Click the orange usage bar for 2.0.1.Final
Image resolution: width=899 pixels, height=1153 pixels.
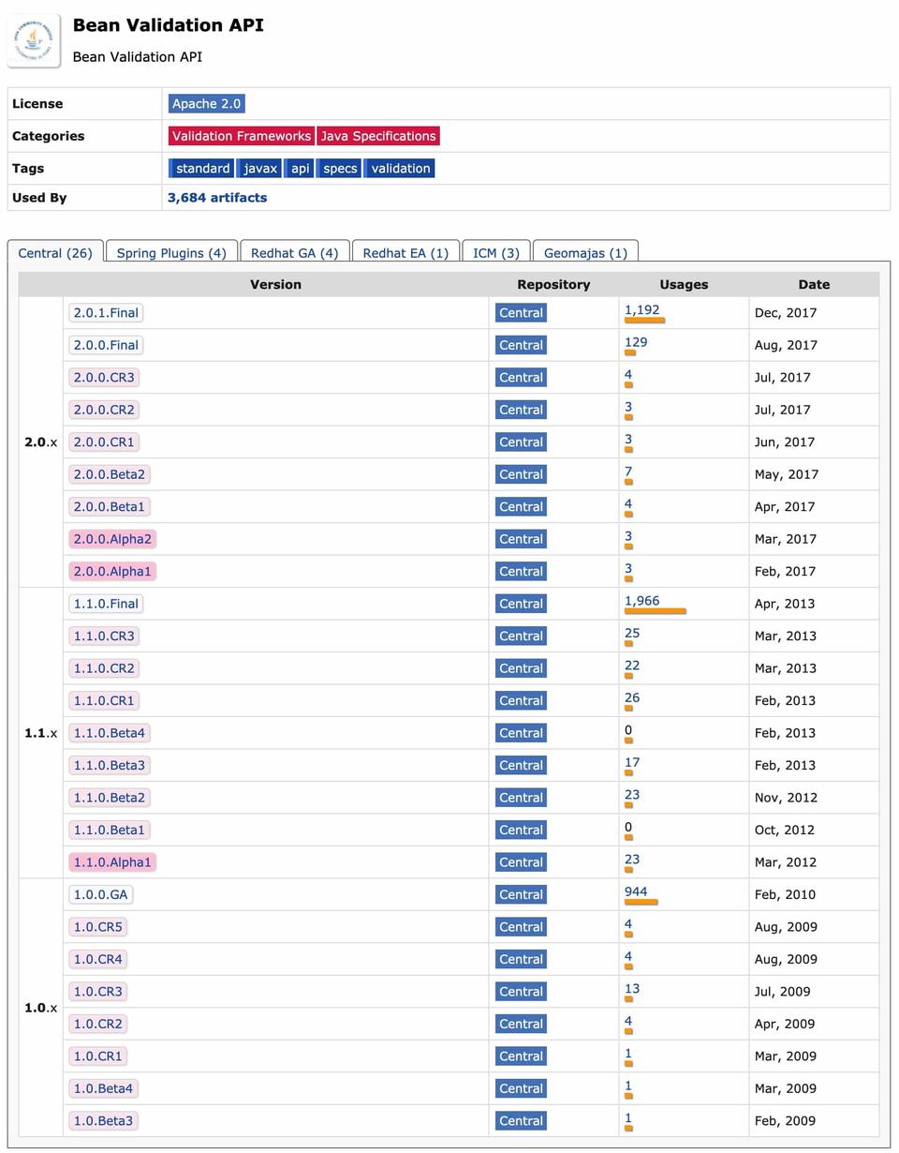click(644, 321)
